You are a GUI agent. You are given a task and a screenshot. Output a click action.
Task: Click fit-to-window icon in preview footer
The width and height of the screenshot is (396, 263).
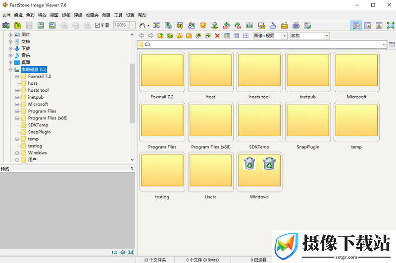pos(123,252)
